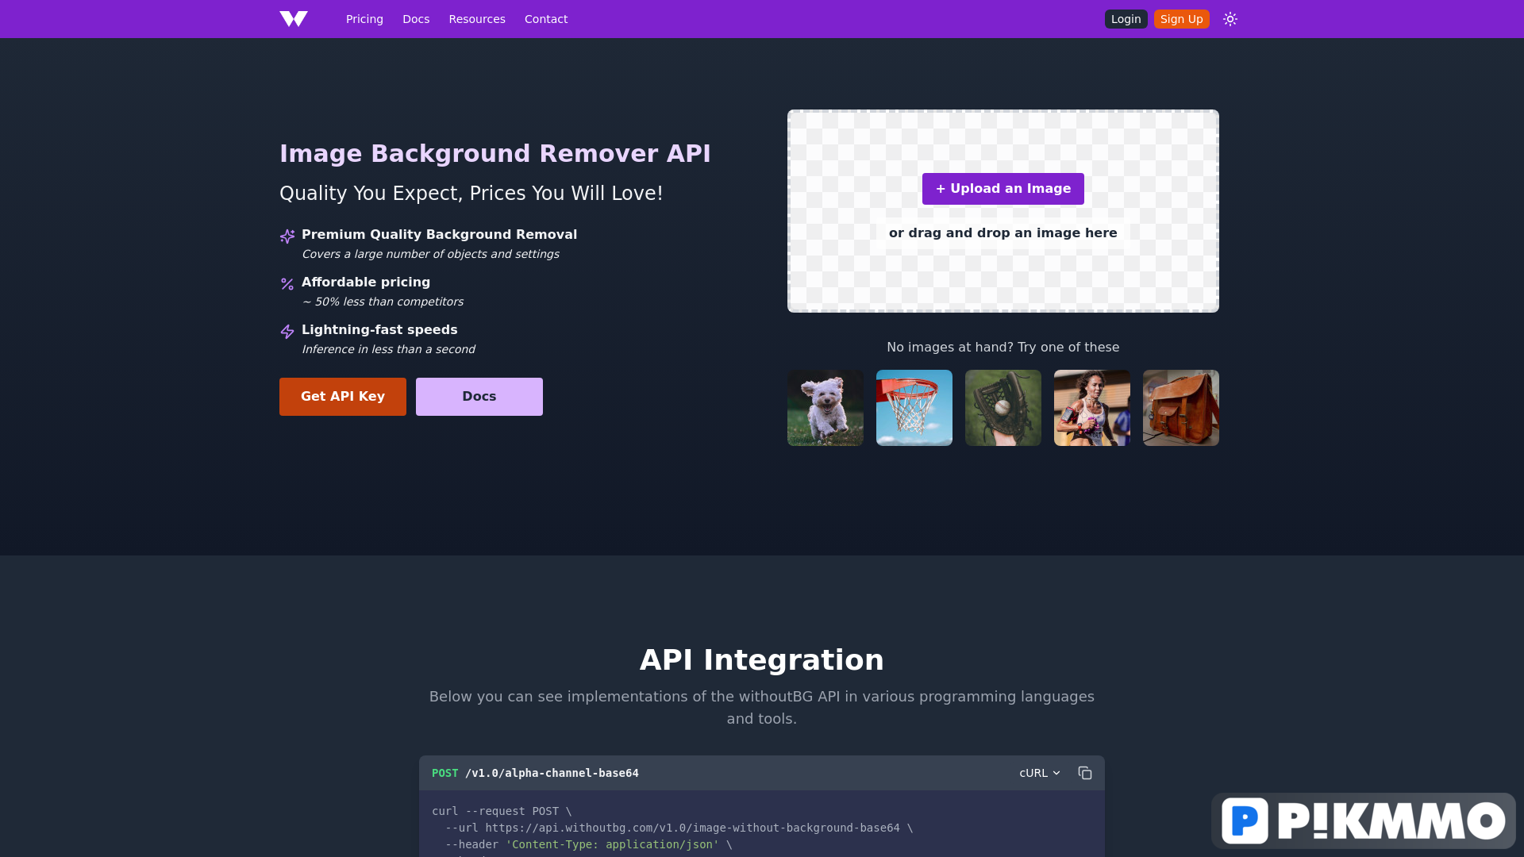This screenshot has height=857, width=1524.
Task: Click the Login button
Action: [x=1126, y=19]
